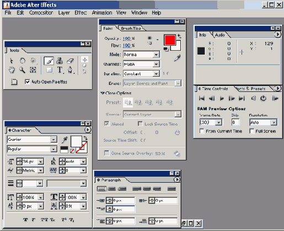Toggle the Auto Open Palettes checkbox
Image resolution: width=284 pixels, height=231 pixels.
click(27, 82)
